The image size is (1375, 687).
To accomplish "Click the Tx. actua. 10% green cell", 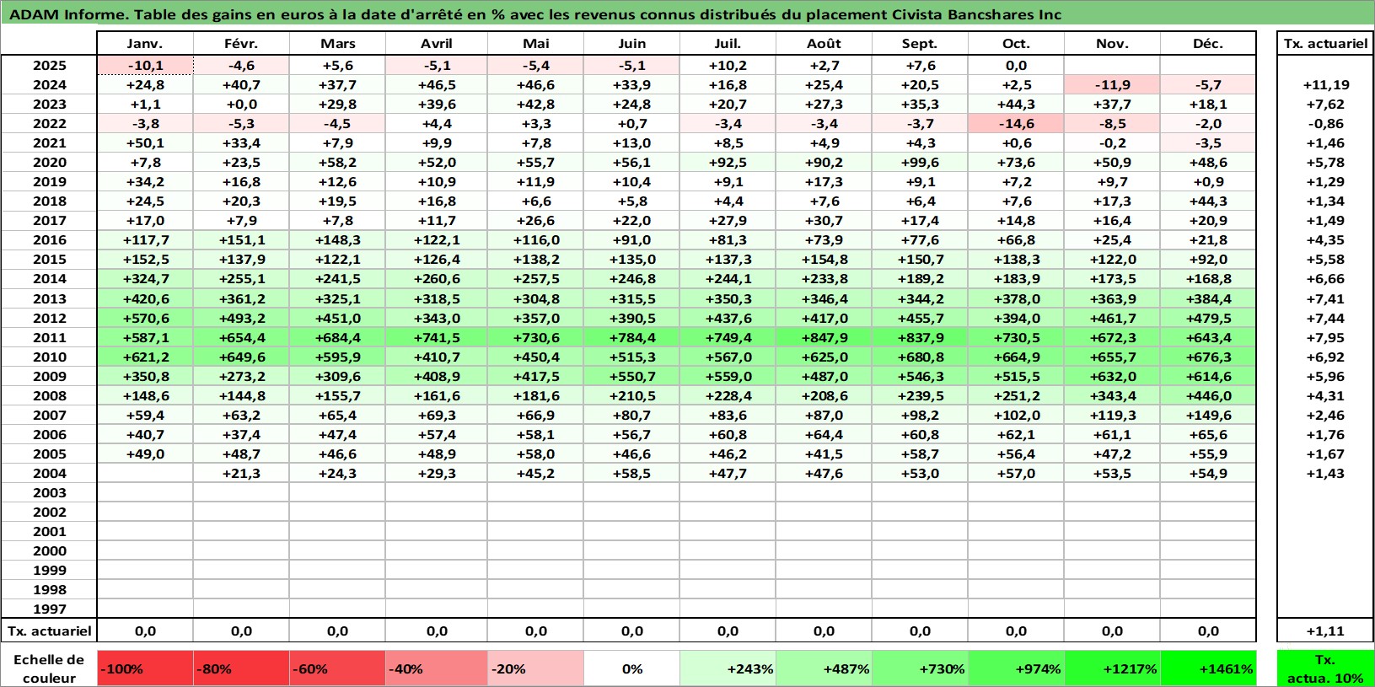I will pyautogui.click(x=1325, y=668).
